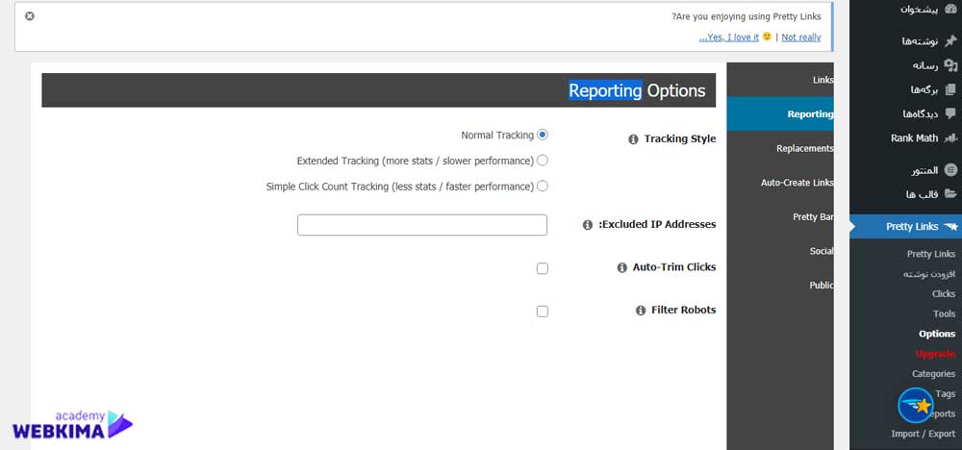
Task: Click the dashboard icon next to پیشخوان
Action: pyautogui.click(x=950, y=10)
